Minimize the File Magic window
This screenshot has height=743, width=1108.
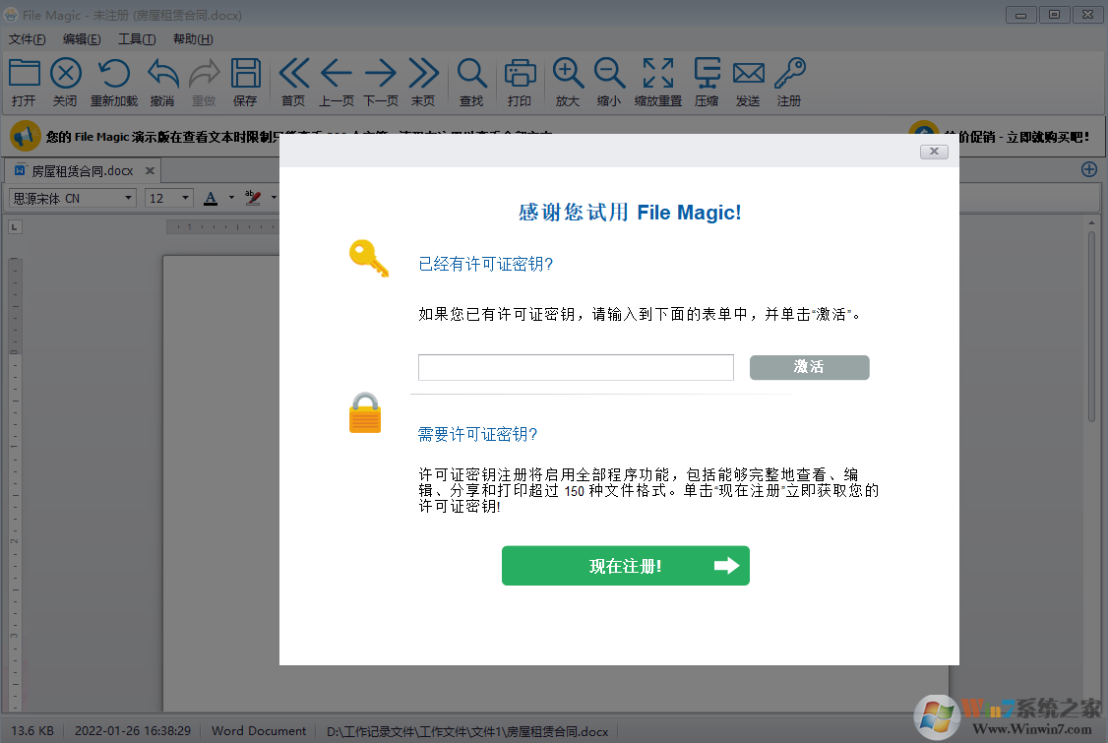pos(1021,14)
